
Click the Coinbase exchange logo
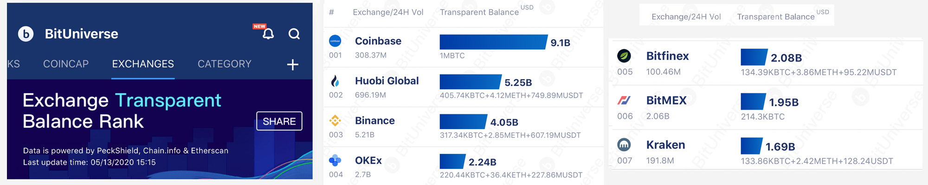[x=335, y=41]
